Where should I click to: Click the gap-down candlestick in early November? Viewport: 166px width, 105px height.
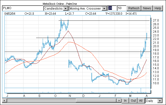[x=69, y=63]
